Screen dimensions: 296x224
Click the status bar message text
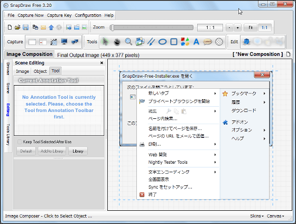click(49, 216)
